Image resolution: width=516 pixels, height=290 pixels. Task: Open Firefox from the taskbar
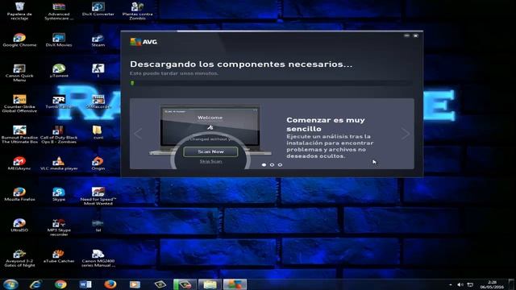tap(110, 284)
